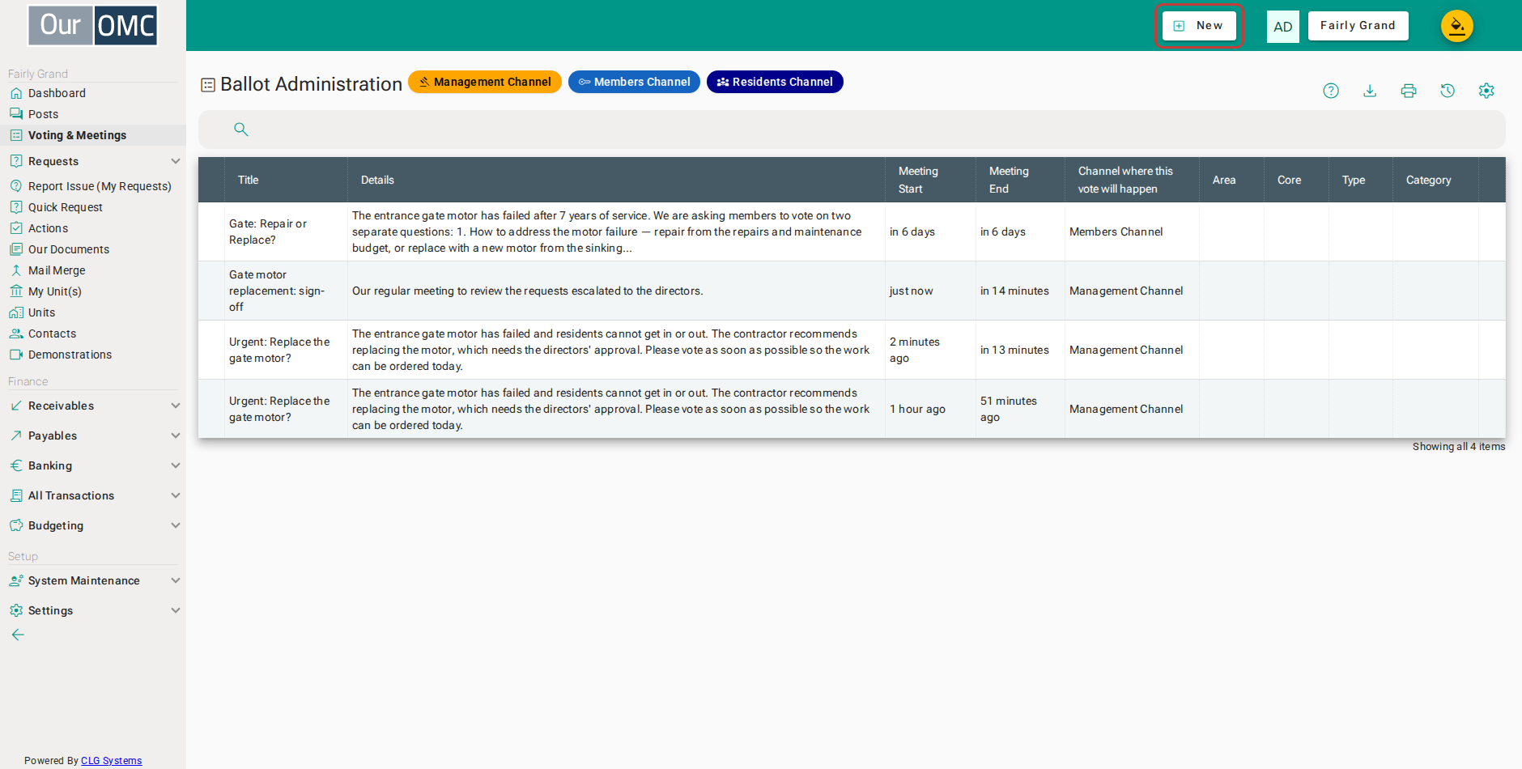Expand the All Transactions chevron
This screenshot has height=769, width=1522.
tap(176, 495)
